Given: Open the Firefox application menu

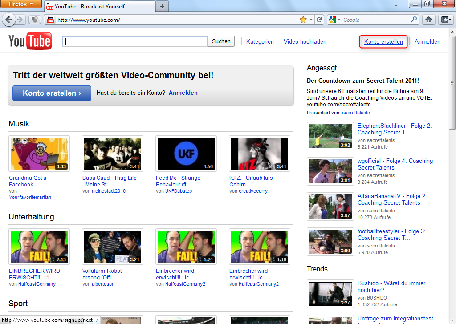Looking at the screenshot, I should [x=21, y=4].
